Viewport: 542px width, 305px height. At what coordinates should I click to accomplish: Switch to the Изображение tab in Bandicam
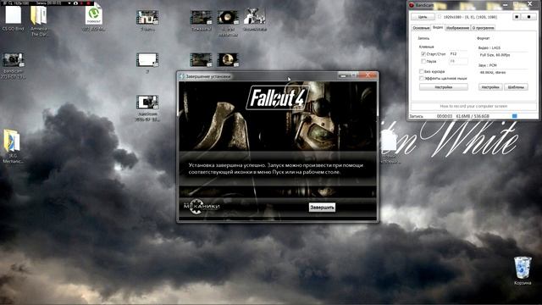[x=457, y=28]
